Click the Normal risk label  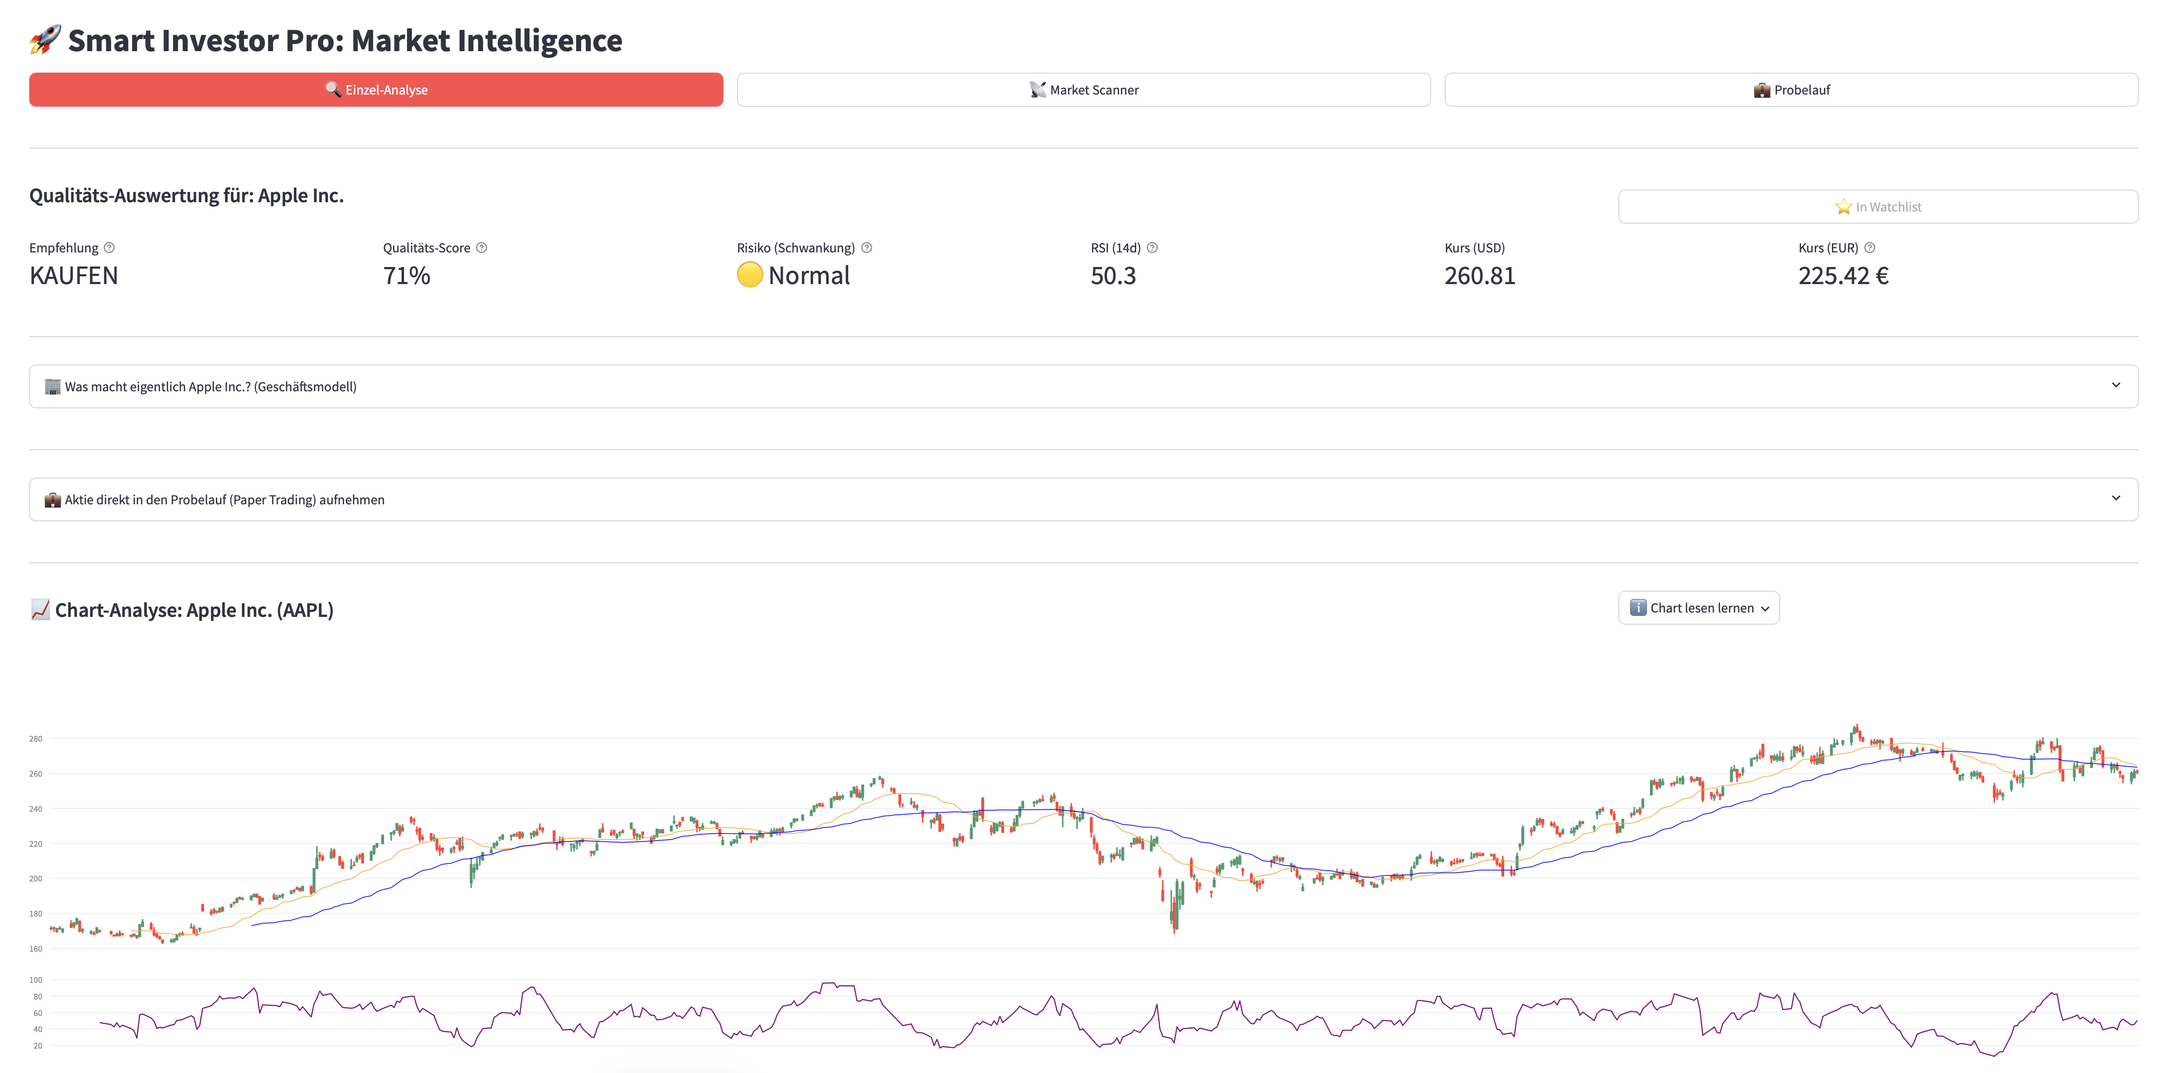click(x=809, y=276)
